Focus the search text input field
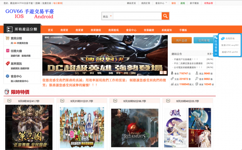242x150 pixels. tap(137, 16)
